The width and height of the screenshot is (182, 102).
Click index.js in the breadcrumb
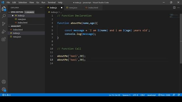tap(54, 12)
